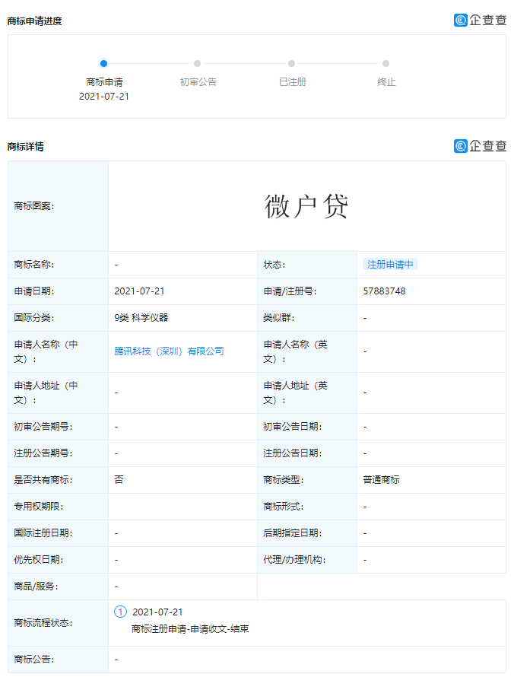The width and height of the screenshot is (514, 677).
Task: Click the 商标申请 progress step dot
Action: [x=103, y=63]
